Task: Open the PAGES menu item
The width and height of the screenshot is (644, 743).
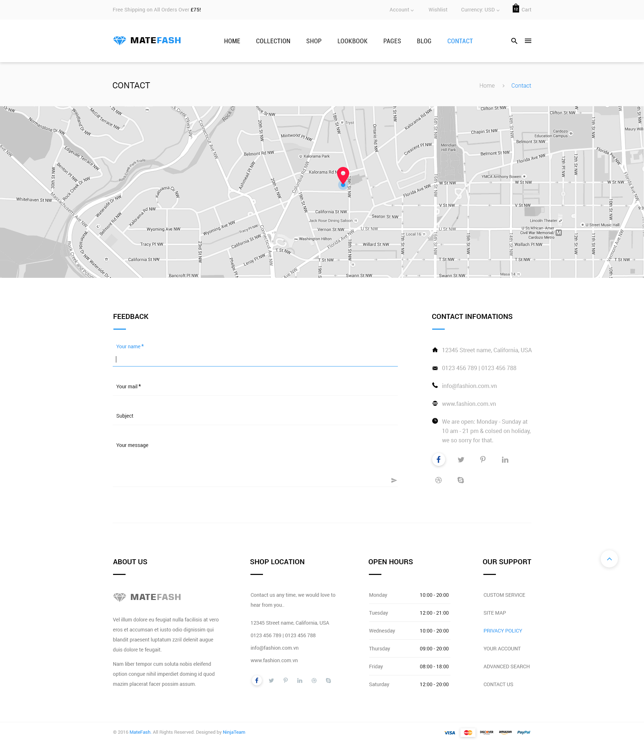Action: tap(392, 41)
